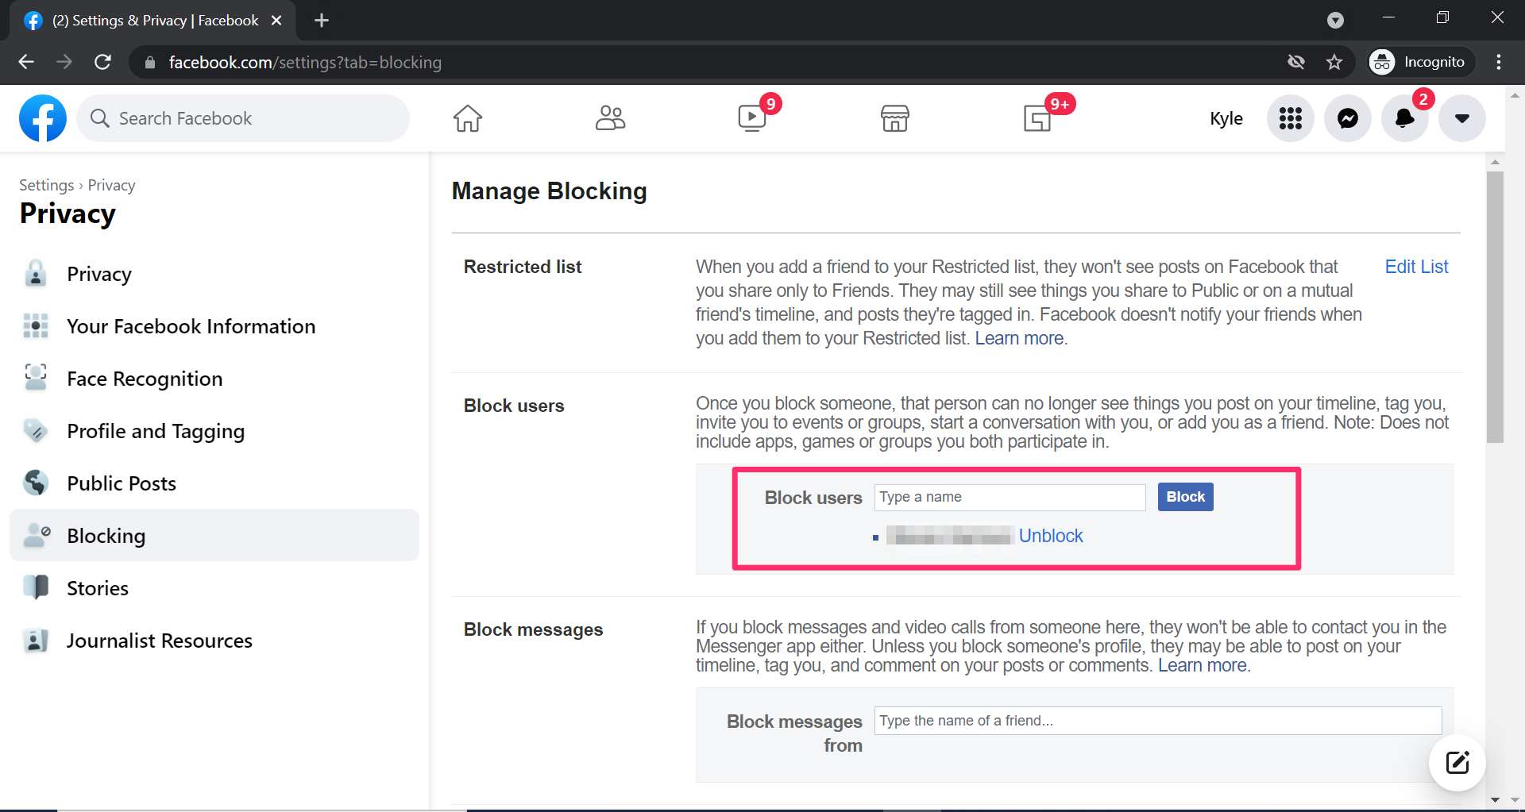Reload the page with refresh icon
Viewport: 1525px width, 812px height.
pos(102,62)
